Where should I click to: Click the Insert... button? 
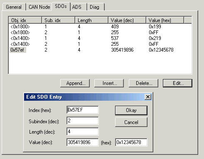point(109,83)
